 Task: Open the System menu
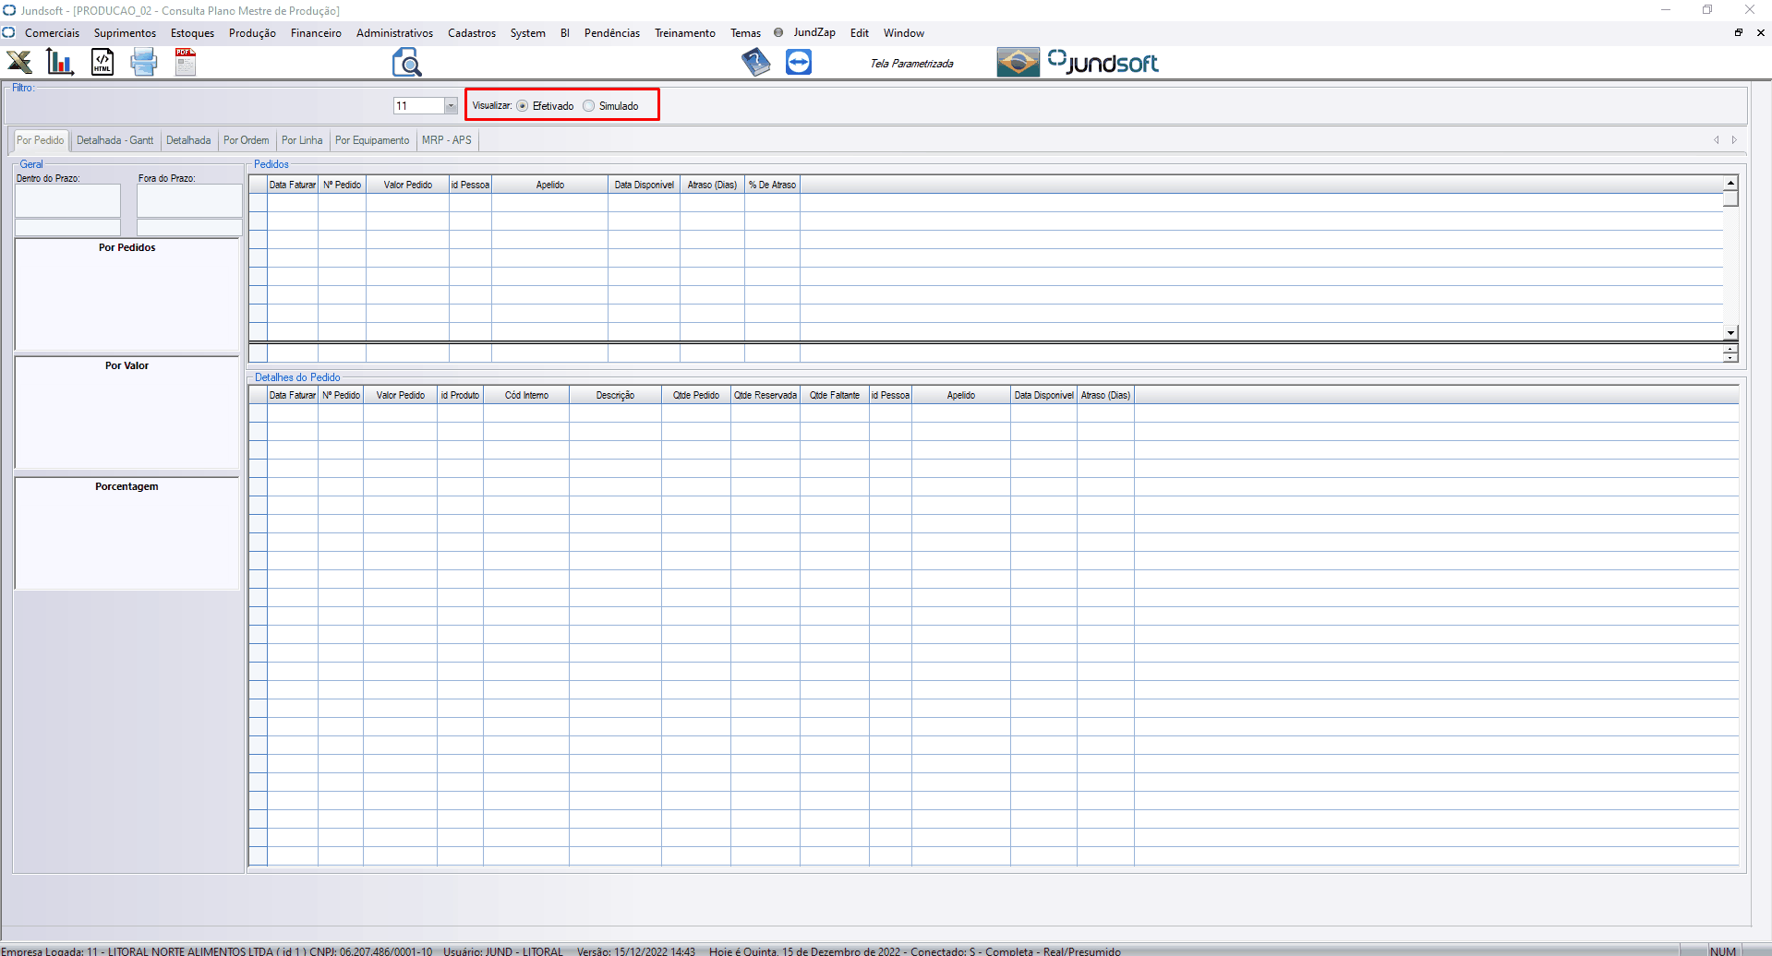point(528,33)
